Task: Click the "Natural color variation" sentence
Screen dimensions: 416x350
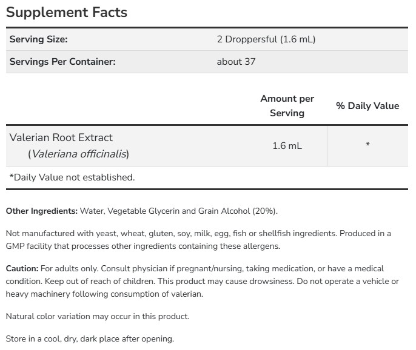Action: [97, 316]
